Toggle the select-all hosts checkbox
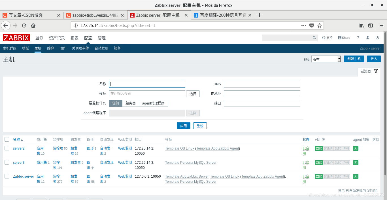387x200 pixels. [7, 139]
